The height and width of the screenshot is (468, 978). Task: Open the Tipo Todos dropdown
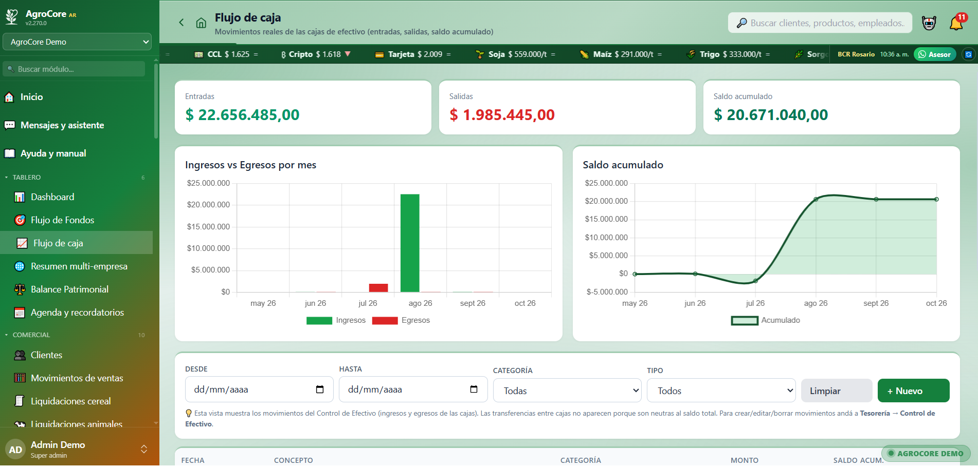coord(721,391)
